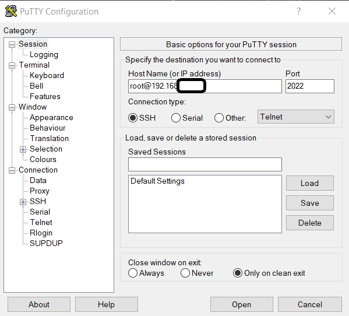The width and height of the screenshot is (349, 316).
Task: Set close window on exit to Never
Action: pyautogui.click(x=185, y=273)
